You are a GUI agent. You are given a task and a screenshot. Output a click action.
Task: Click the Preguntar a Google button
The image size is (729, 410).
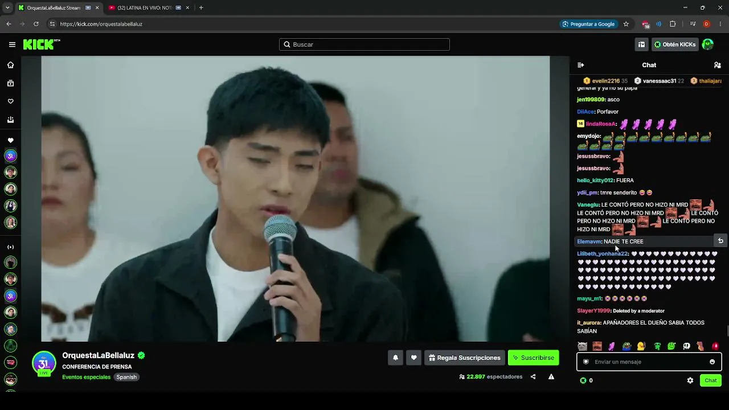(x=588, y=24)
